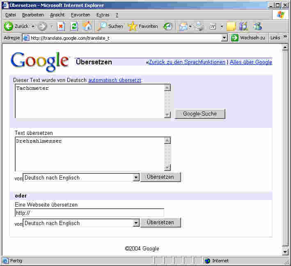Open the Bearbeiten menu
291x266 pixels.
pyautogui.click(x=33, y=15)
